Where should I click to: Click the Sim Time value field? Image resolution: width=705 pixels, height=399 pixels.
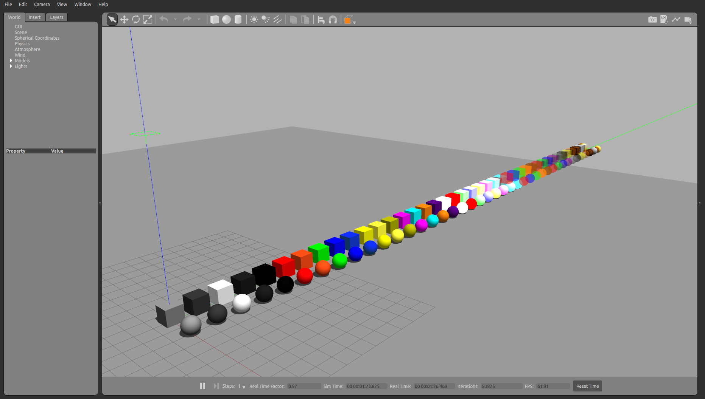[x=366, y=386]
